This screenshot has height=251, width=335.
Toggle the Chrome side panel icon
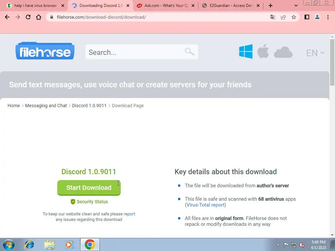point(307,17)
